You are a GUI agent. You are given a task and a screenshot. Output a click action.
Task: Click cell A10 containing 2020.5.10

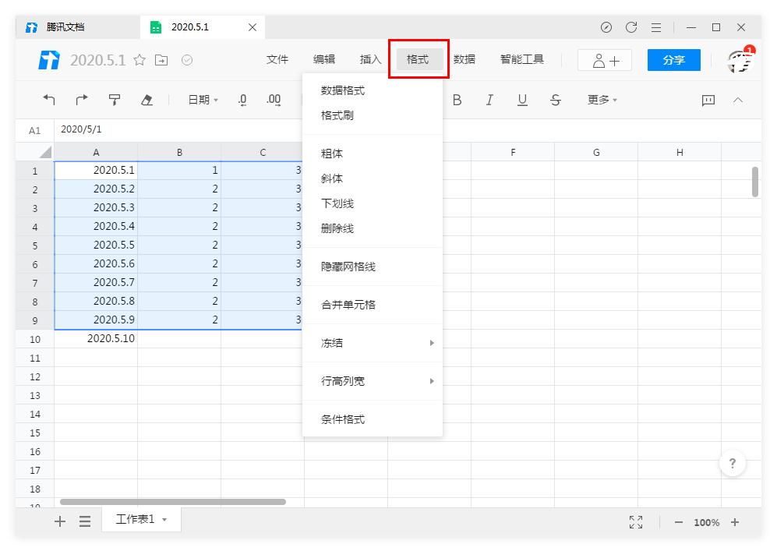point(97,338)
